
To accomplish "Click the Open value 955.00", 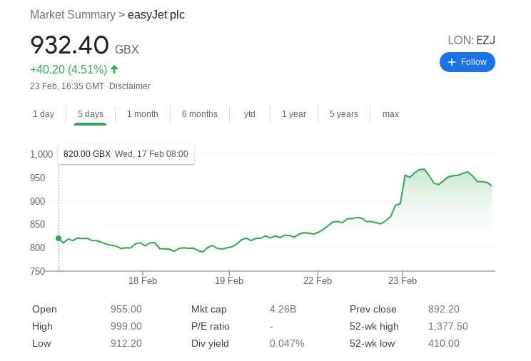I will tap(126, 309).
